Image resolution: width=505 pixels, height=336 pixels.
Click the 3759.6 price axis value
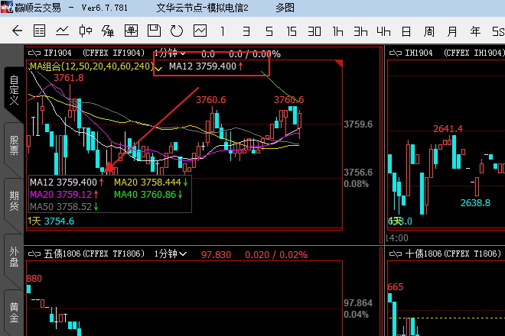(358, 124)
